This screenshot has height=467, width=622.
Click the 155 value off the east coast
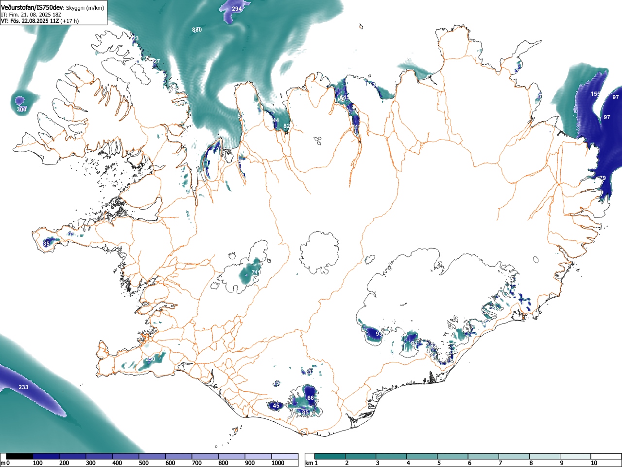click(595, 94)
